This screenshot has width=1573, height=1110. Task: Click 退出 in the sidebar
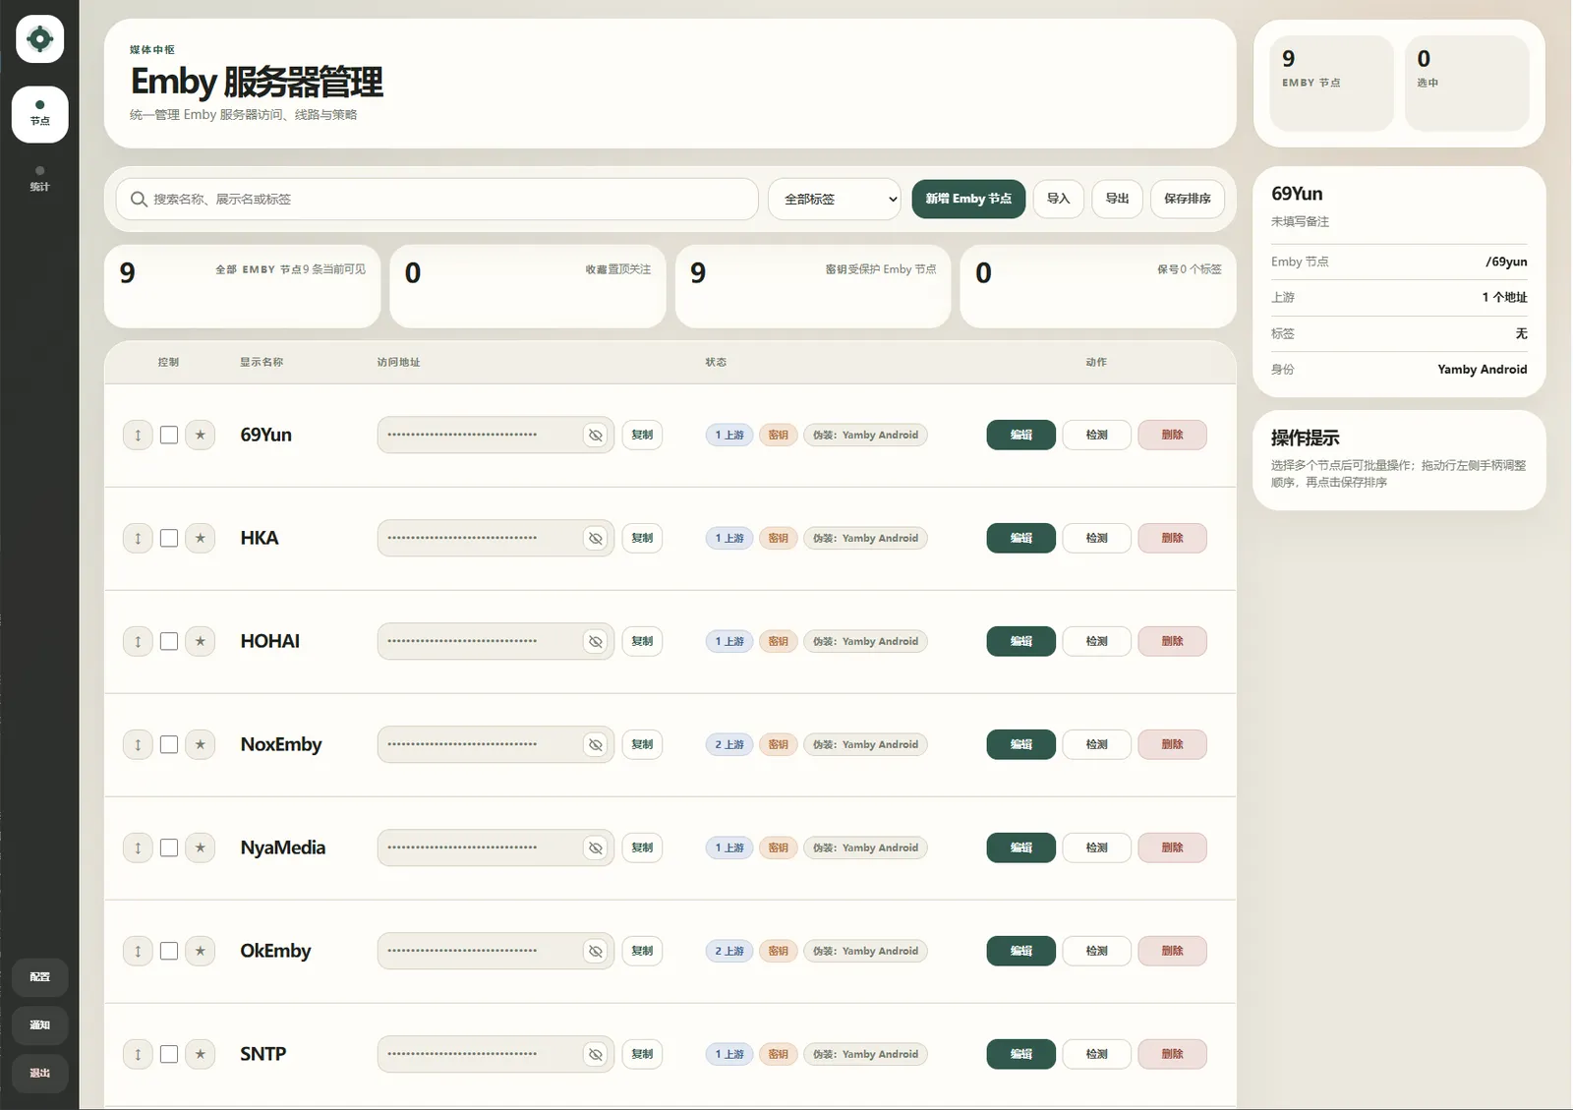[x=40, y=1074]
